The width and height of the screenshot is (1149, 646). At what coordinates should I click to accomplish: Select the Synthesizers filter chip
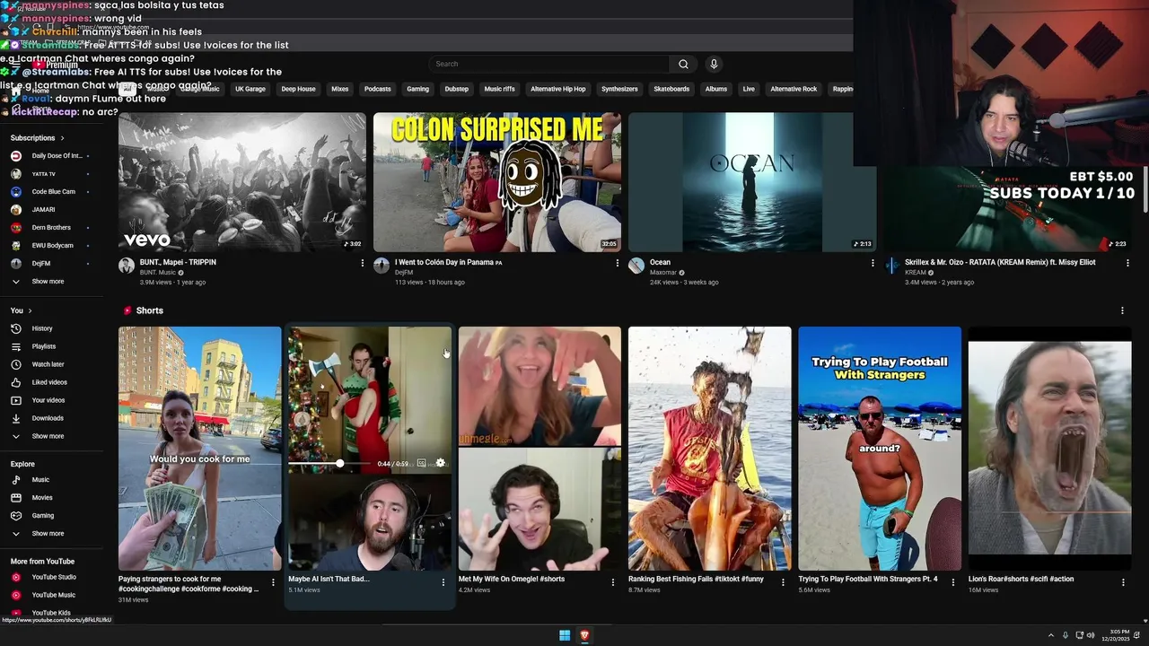pos(619,89)
